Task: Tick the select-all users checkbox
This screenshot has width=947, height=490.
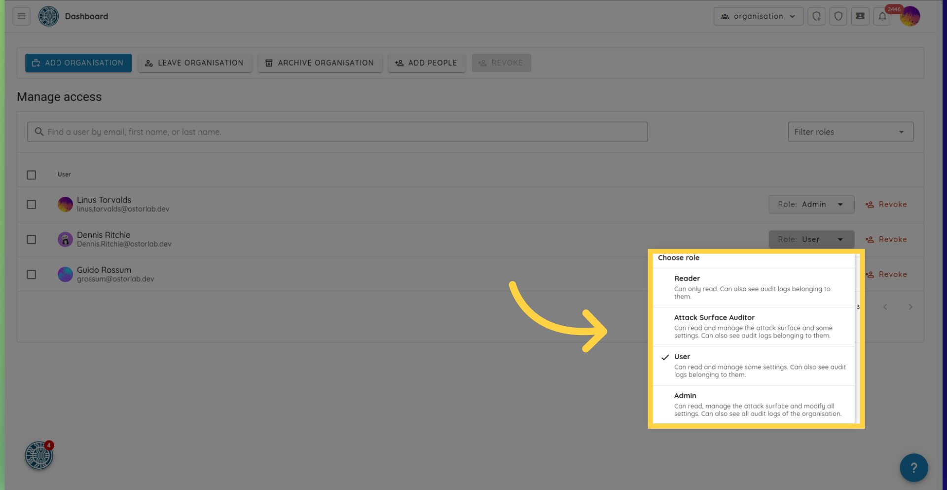Action: [32, 175]
